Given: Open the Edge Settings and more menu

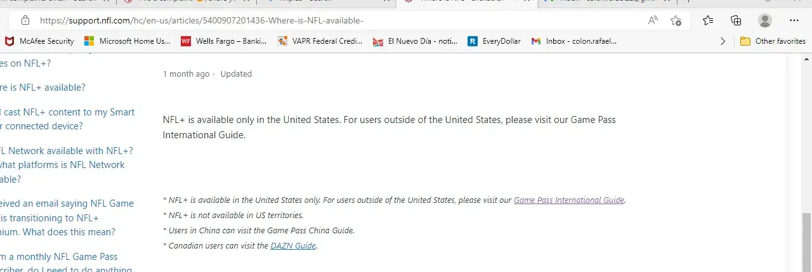Looking at the screenshot, I should (794, 20).
